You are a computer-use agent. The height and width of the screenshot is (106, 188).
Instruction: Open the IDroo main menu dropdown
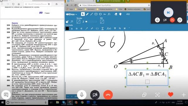point(71,14)
